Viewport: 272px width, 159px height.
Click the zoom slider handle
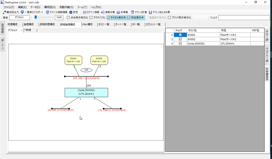(36, 18)
